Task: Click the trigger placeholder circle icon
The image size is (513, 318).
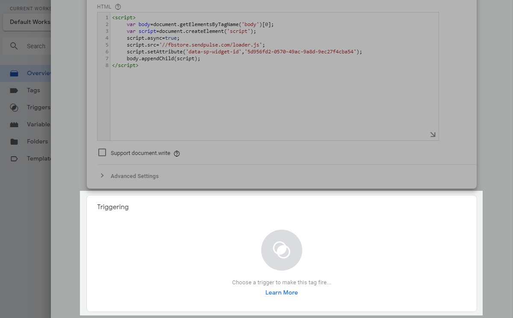Action: (282, 250)
